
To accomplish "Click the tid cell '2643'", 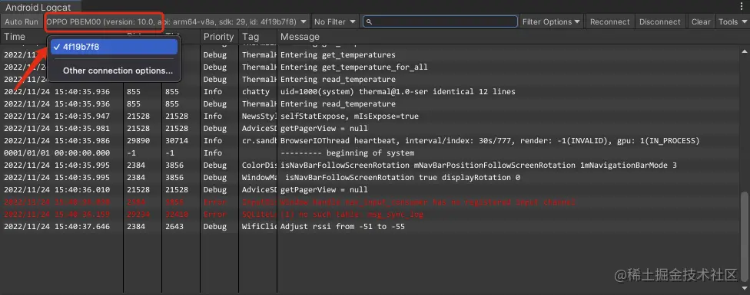I will [x=174, y=227].
